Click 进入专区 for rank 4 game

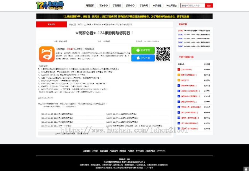click(207, 85)
